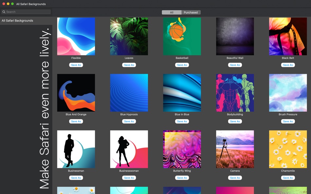Save As under Black Belt
This screenshot has height=194, width=311.
[x=288, y=65]
